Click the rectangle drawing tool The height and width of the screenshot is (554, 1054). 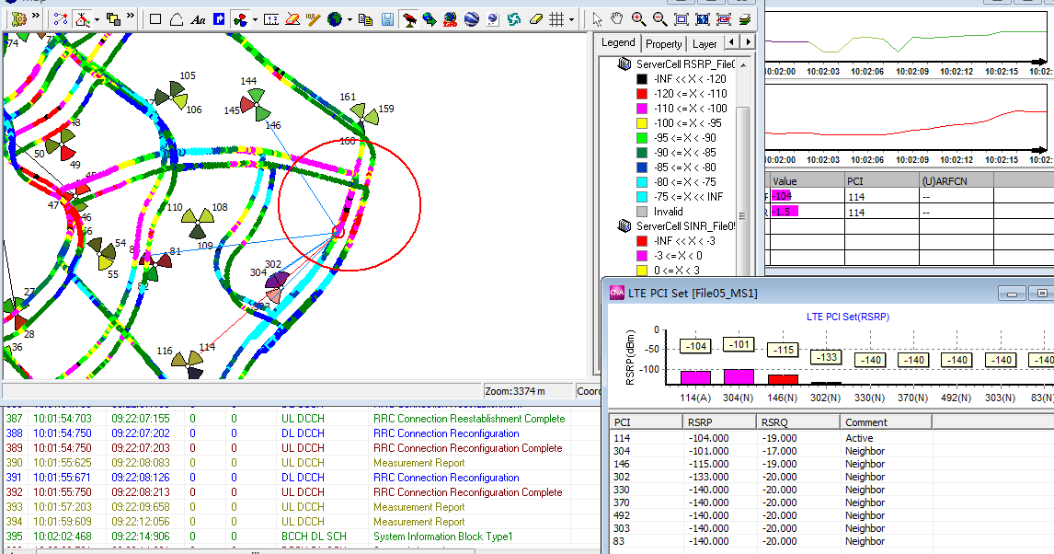[155, 17]
